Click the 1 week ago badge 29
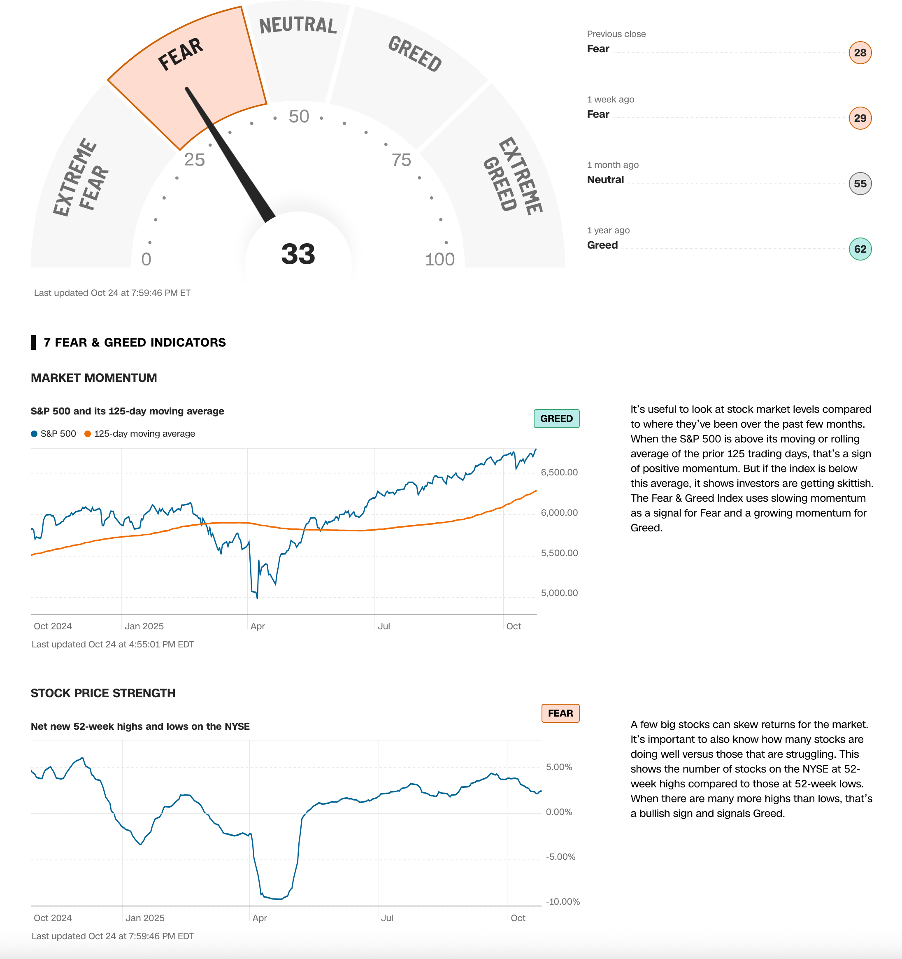The height and width of the screenshot is (959, 902). point(860,118)
